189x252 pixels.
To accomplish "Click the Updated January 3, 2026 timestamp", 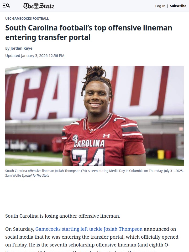I will pos(35,56).
